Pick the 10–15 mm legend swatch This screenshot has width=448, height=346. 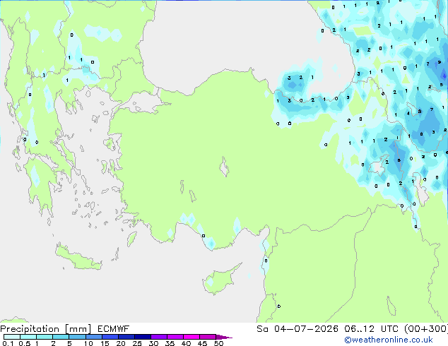[x=93, y=337]
